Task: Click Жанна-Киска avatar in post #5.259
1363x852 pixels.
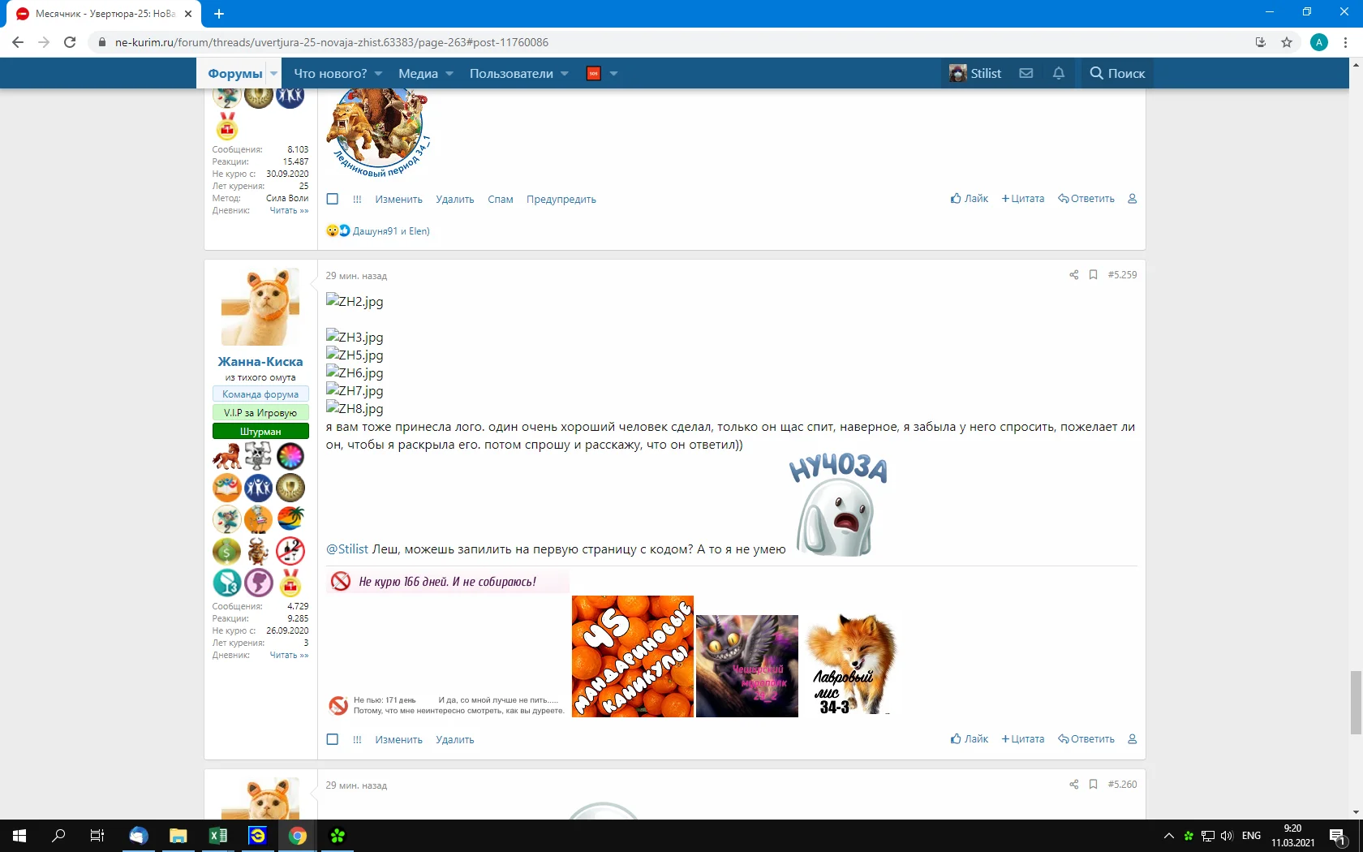Action: point(260,307)
